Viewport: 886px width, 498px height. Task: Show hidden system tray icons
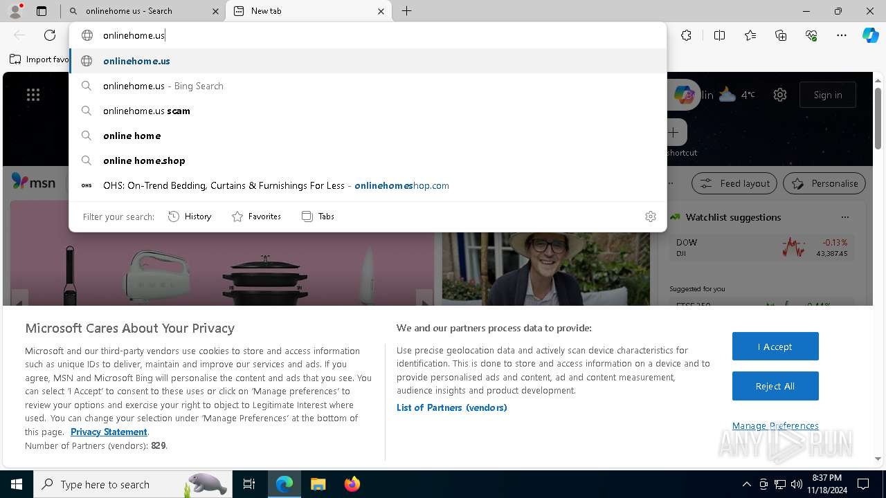click(746, 484)
